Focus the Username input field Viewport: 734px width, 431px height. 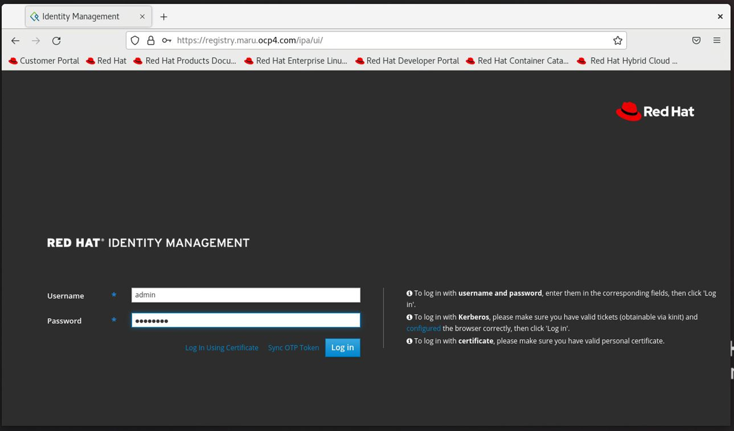[x=246, y=295]
